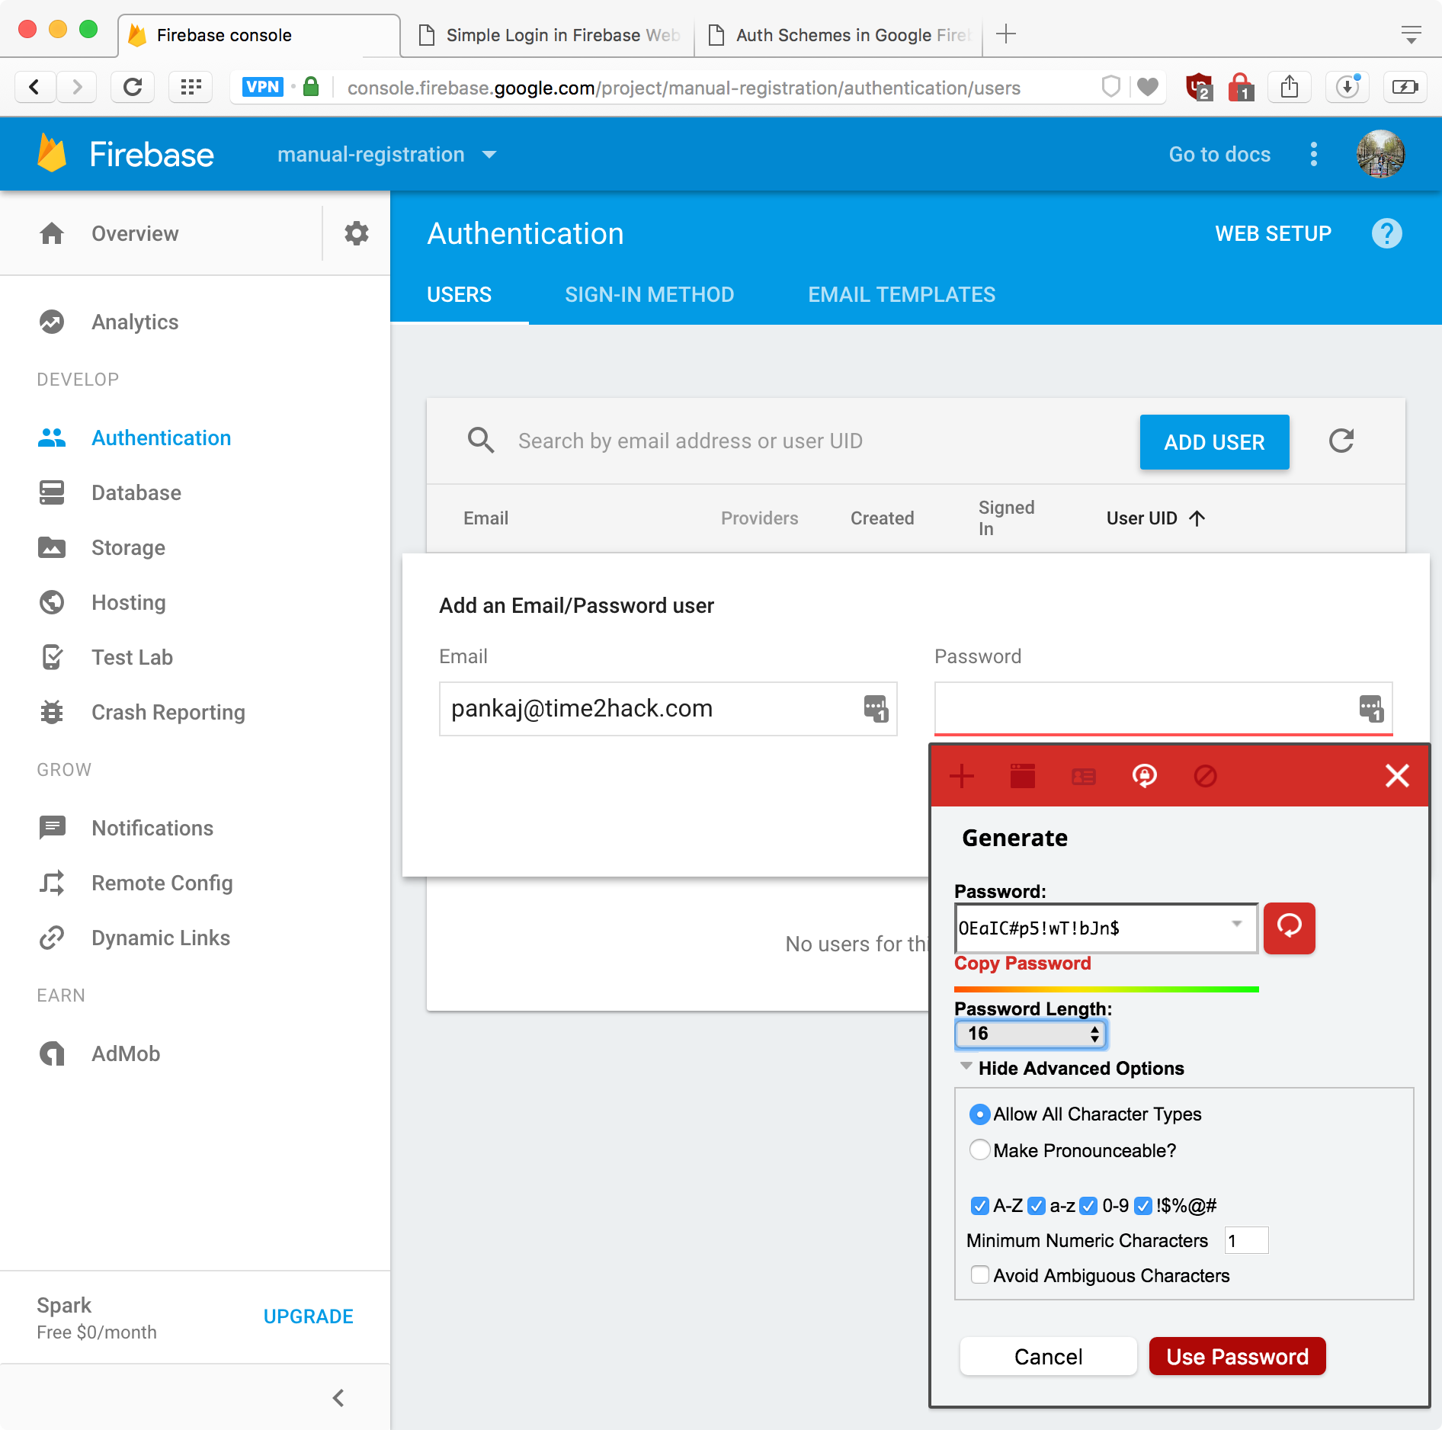Collapse the sidebar with bottom chevron
Screen dimensions: 1442x1430
tap(339, 1397)
